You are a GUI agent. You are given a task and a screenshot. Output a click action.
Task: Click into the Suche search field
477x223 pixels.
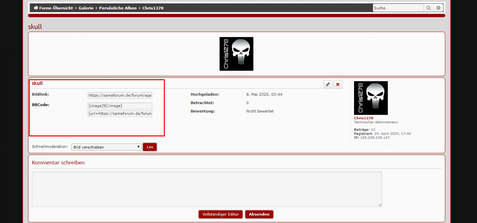398,8
